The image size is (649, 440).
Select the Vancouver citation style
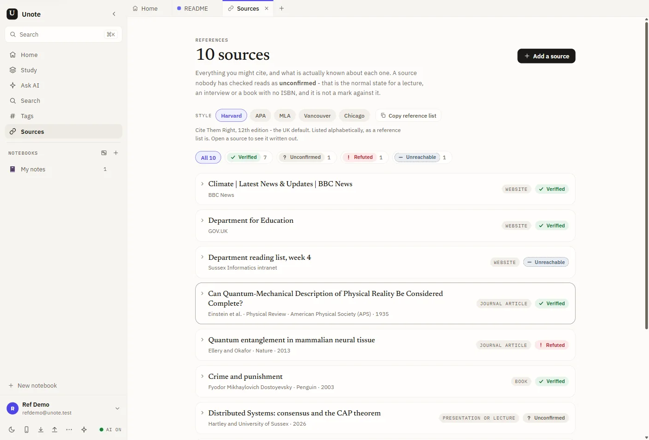[317, 116]
